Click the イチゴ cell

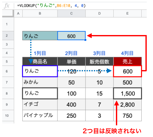point(40,104)
